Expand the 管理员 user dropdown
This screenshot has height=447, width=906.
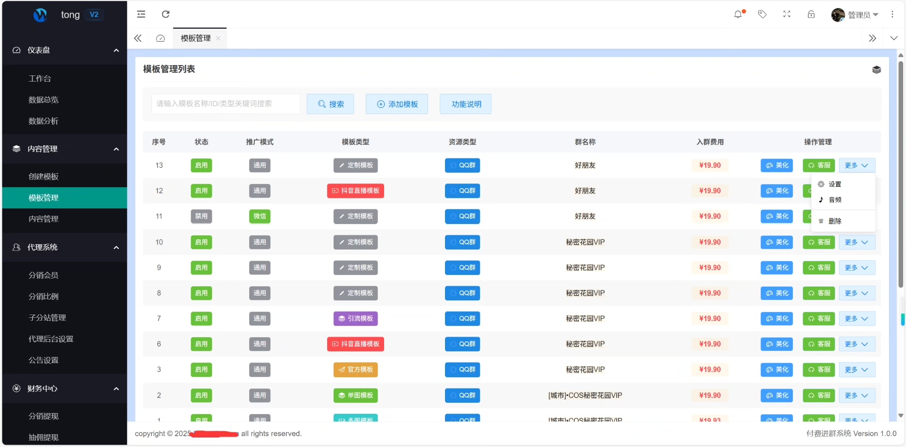[855, 15]
